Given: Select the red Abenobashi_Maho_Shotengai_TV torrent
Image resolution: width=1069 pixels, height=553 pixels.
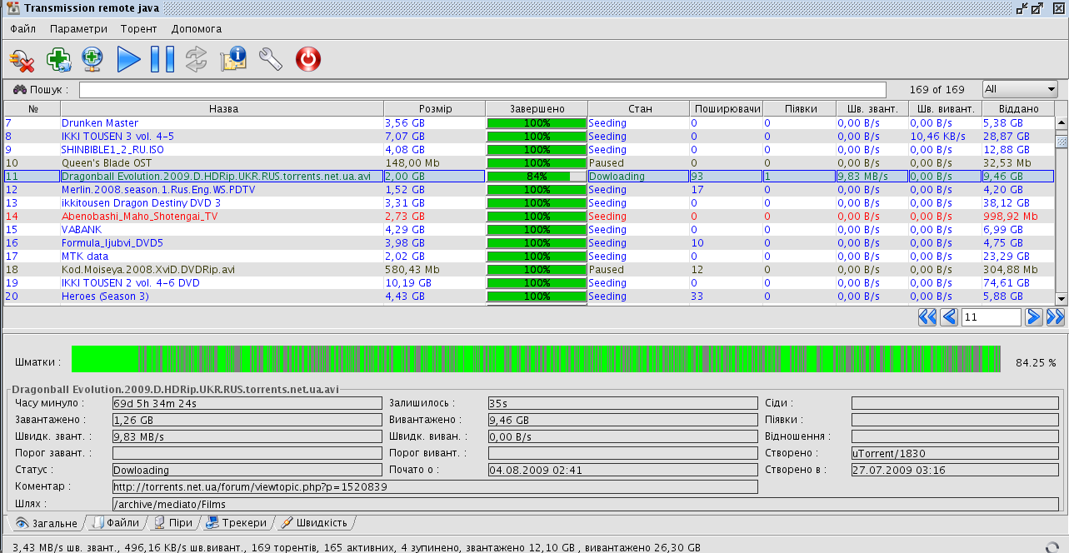Looking at the screenshot, I should pyautogui.click(x=529, y=217).
